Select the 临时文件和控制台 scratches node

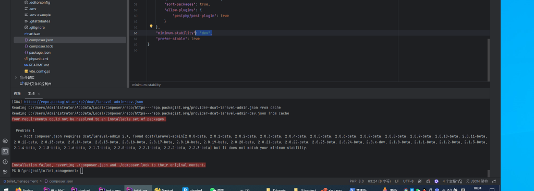[35, 83]
